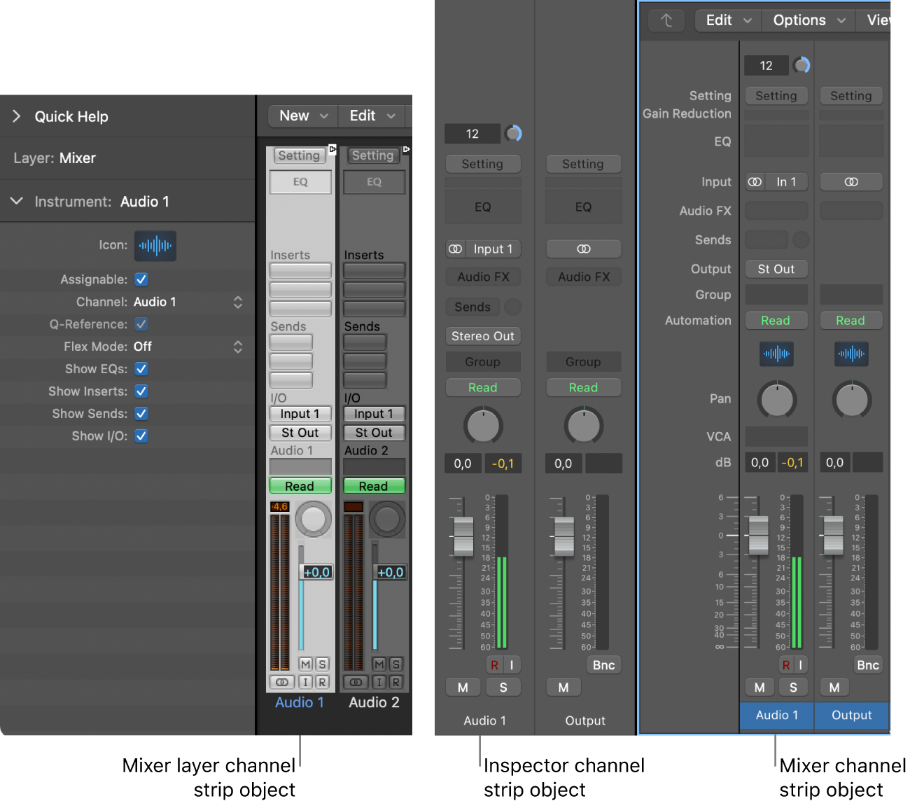This screenshot has width=917, height=808.
Task: Click the dB value field showing 0,0
Action: (760, 462)
